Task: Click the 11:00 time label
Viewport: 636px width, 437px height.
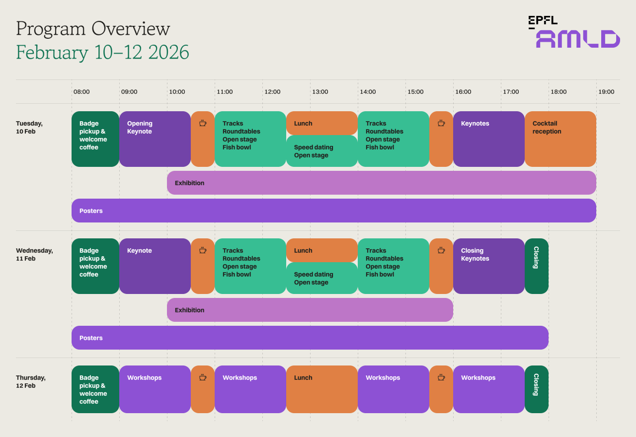Action: (225, 92)
